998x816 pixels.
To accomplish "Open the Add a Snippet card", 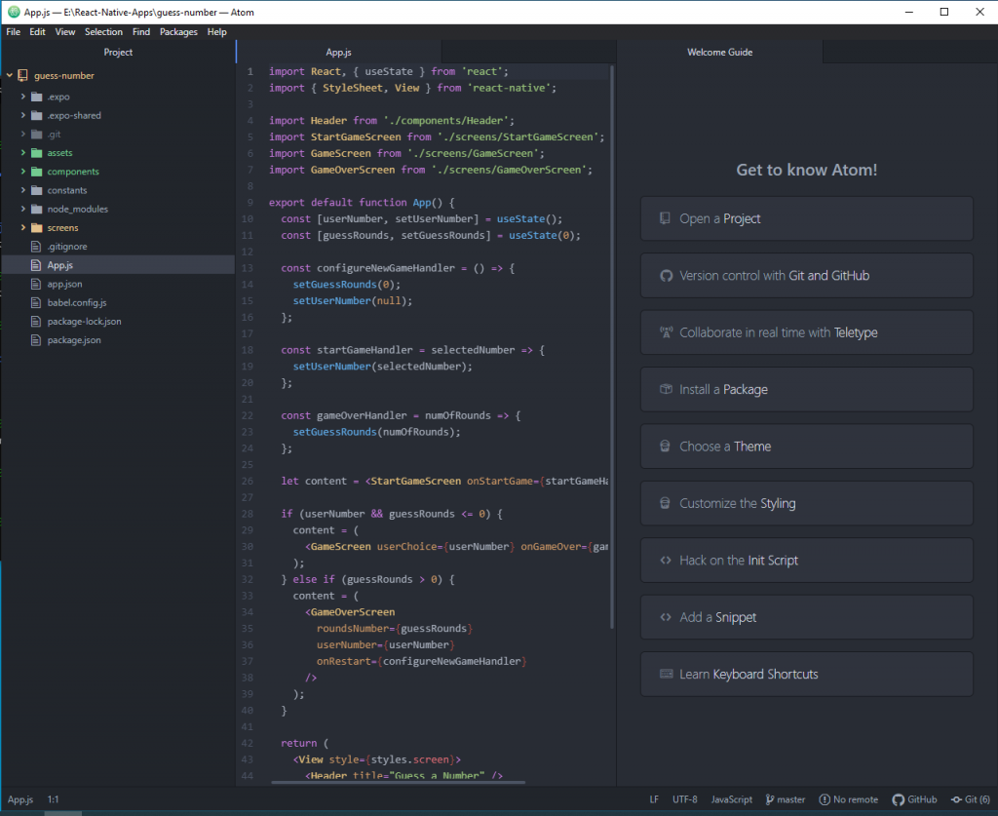I will [806, 617].
